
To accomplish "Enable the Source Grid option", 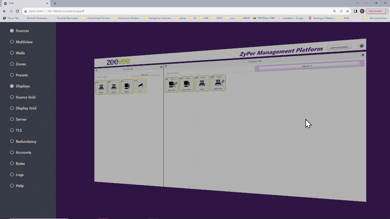I will pyautogui.click(x=22, y=97).
